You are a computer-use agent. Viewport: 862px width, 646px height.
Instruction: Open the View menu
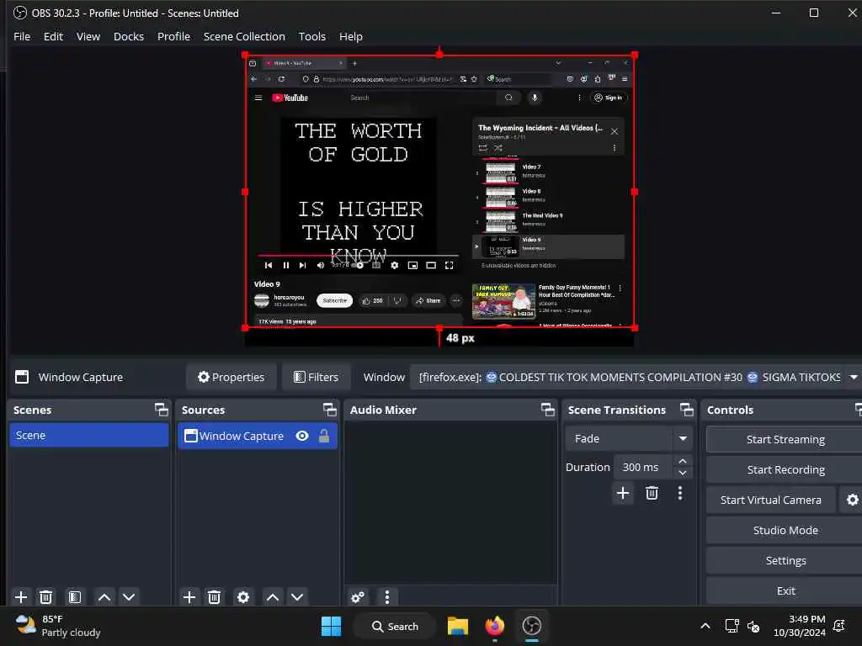pyautogui.click(x=88, y=36)
